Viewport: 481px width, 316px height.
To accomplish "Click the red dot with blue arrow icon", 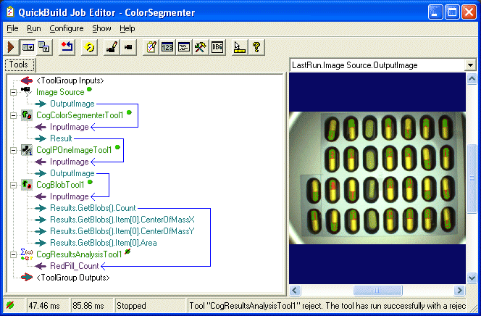I will 67,47.
